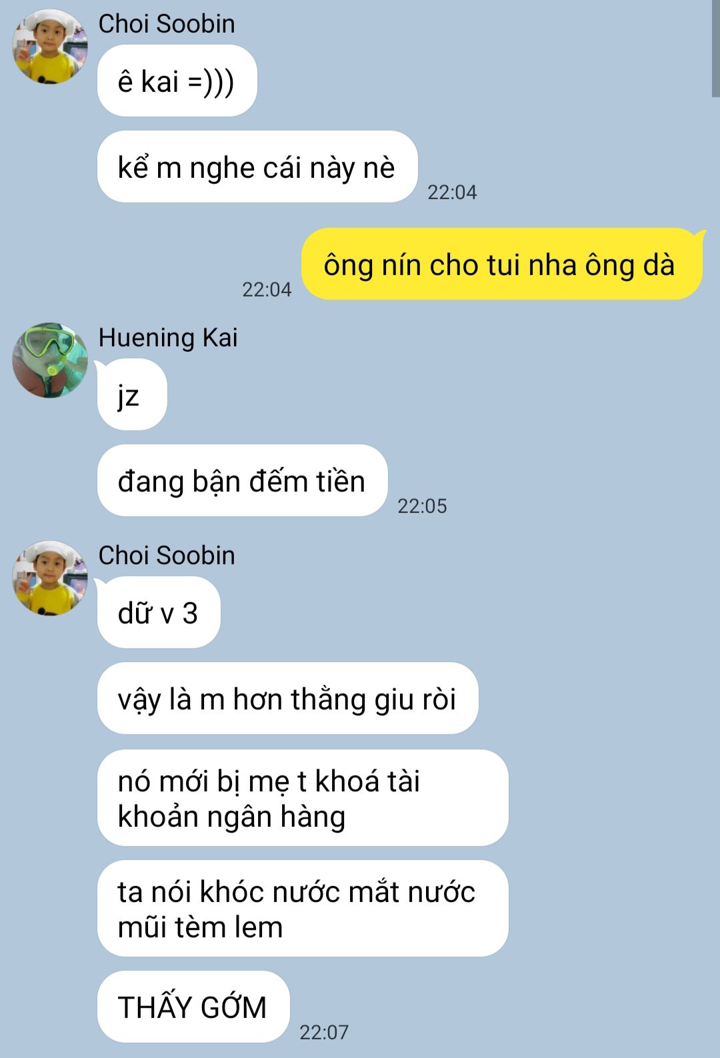Select the 'khóc nước mắt nước mũi' bubble
Screen dimensions: 720x1058
tap(303, 908)
